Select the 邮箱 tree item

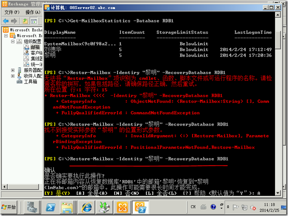pos(35,47)
